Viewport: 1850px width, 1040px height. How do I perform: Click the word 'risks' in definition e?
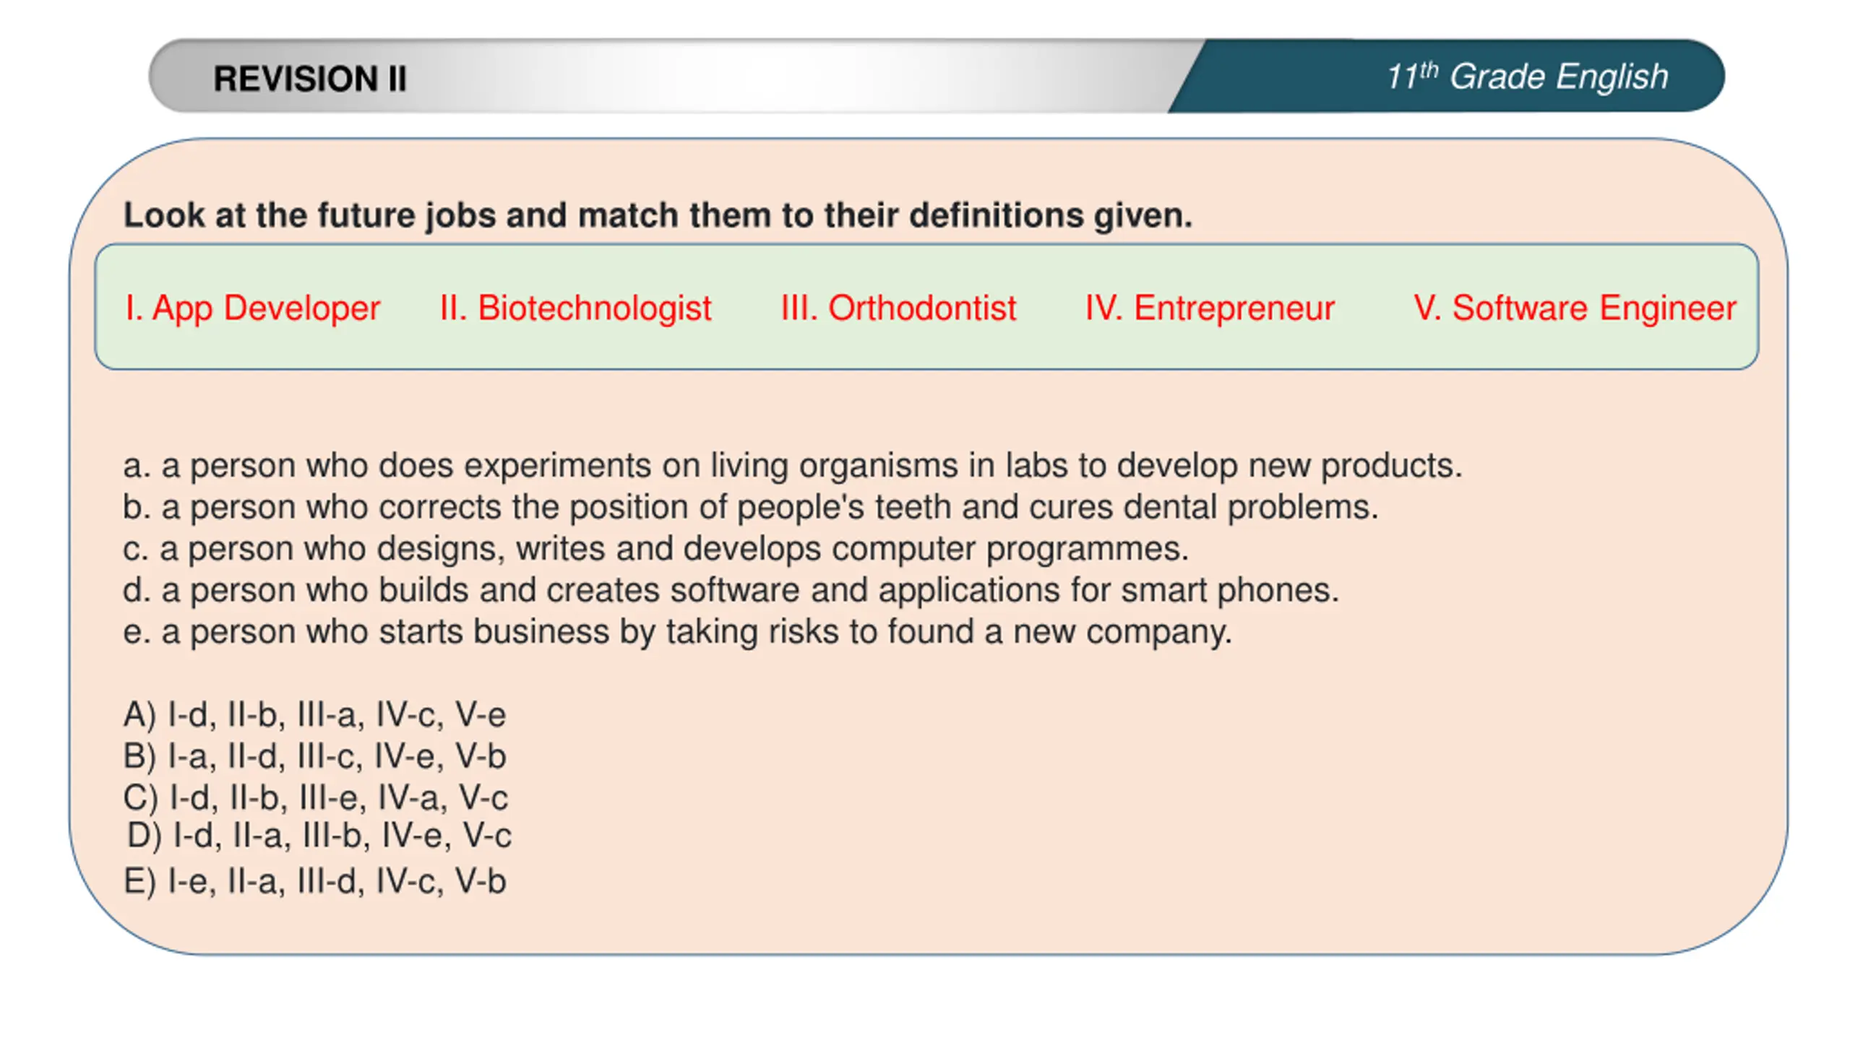(803, 632)
